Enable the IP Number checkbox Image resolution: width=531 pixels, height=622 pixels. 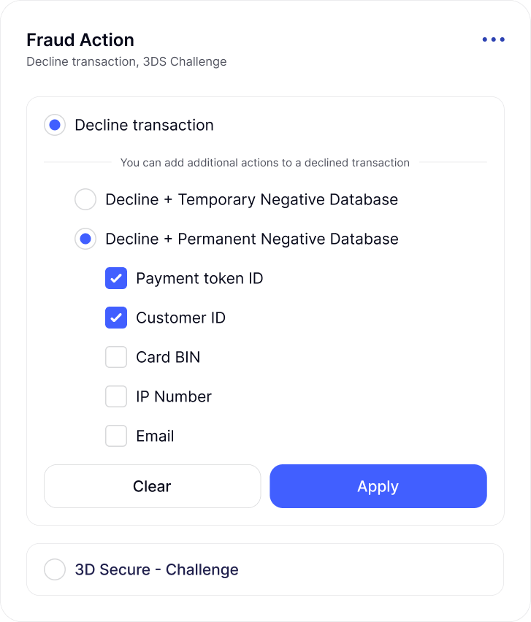point(116,396)
